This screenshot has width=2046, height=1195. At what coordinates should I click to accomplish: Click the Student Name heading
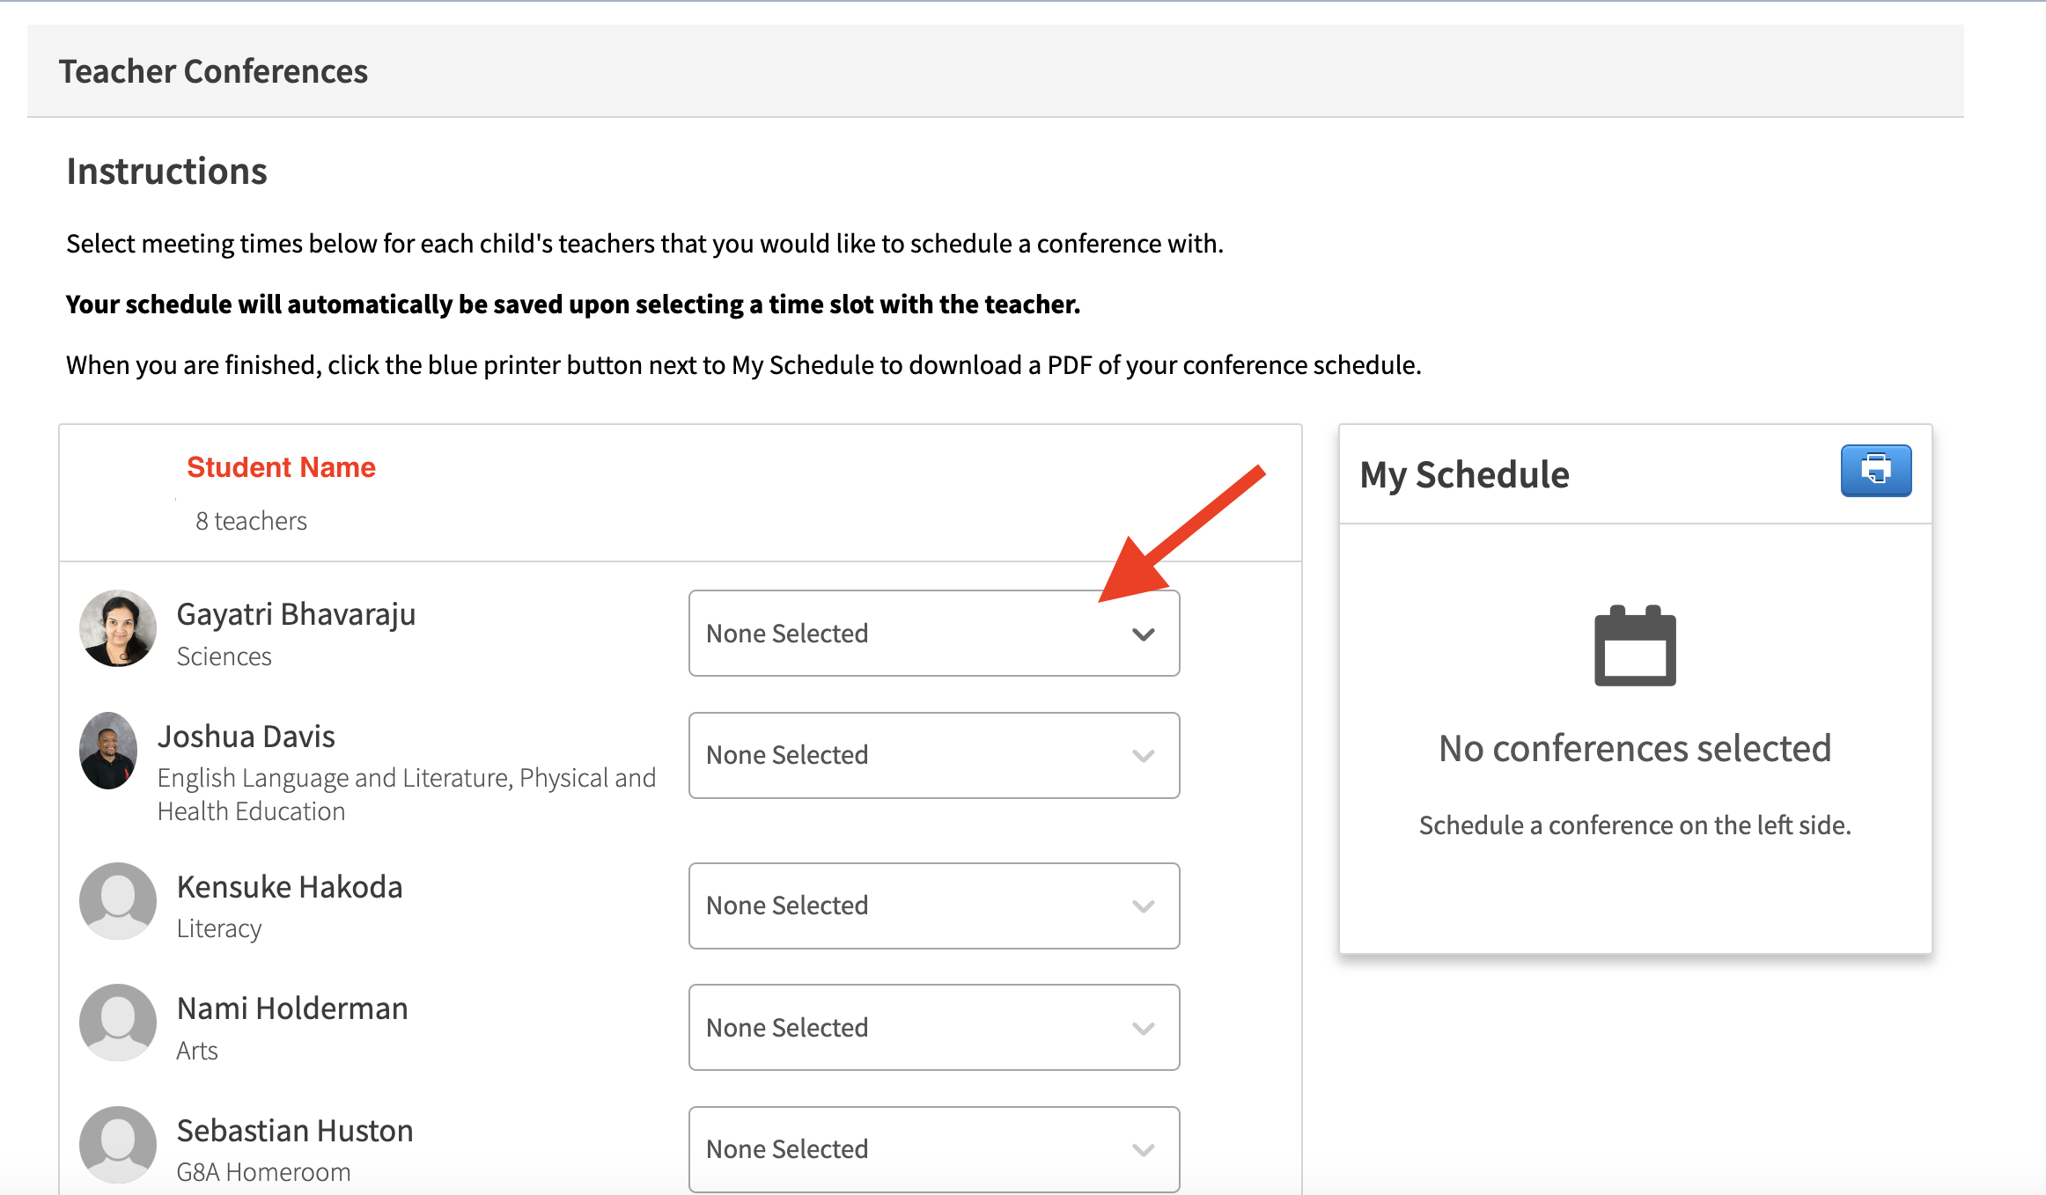tap(281, 467)
